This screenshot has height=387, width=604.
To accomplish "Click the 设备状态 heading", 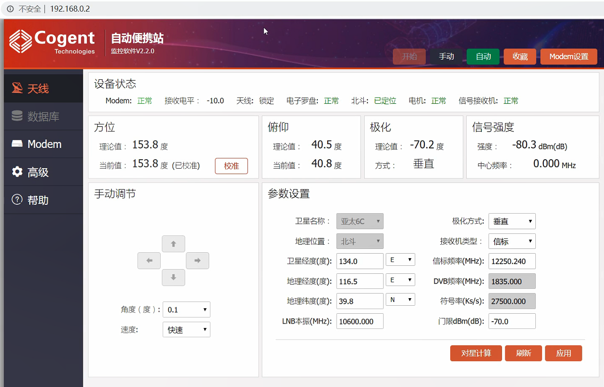I will 115,84.
